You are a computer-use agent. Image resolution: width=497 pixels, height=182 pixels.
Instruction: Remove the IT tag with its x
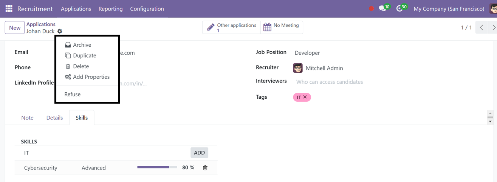tap(305, 97)
